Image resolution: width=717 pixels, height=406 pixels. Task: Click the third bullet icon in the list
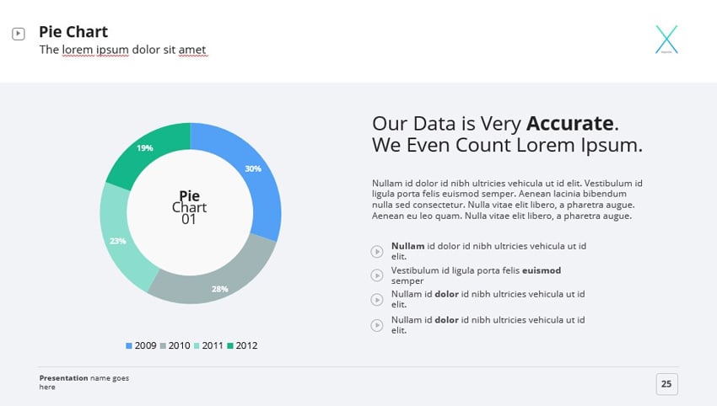[x=376, y=300]
